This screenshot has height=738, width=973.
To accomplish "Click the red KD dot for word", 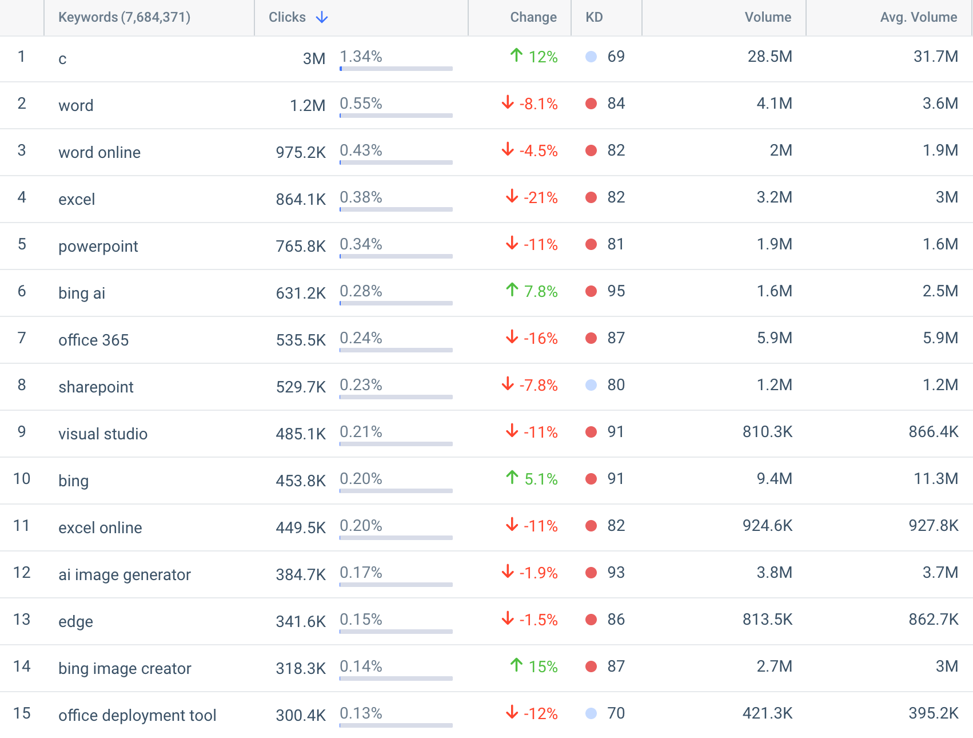I will [591, 104].
